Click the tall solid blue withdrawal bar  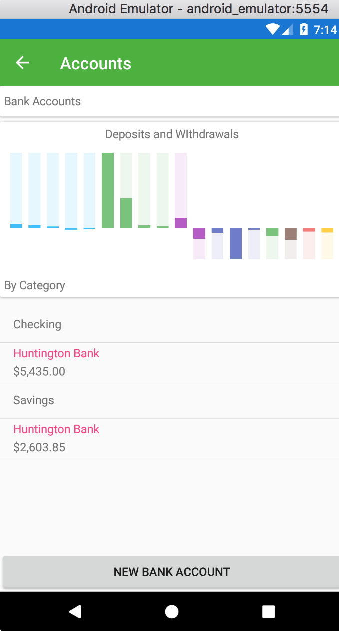coord(236,244)
